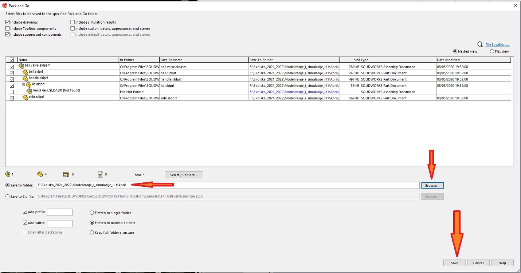Click the Save button
This screenshot has height=273, width=521.
[x=454, y=263]
